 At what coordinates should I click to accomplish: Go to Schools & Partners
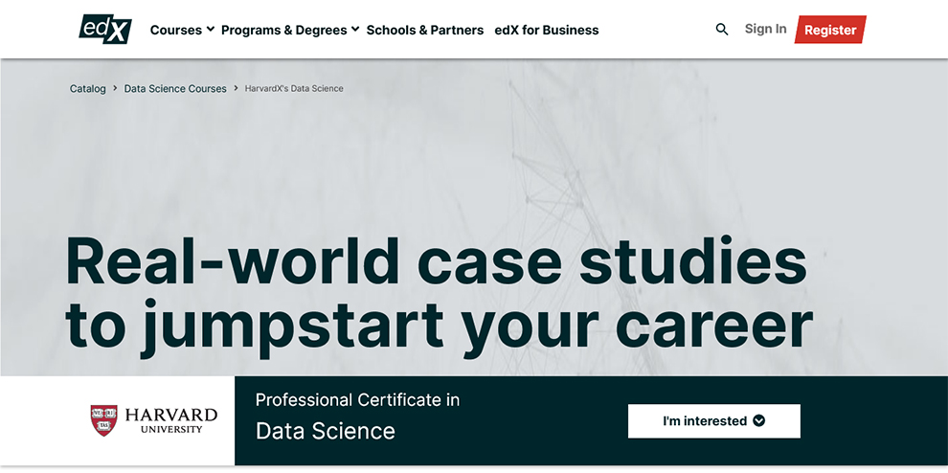point(425,30)
